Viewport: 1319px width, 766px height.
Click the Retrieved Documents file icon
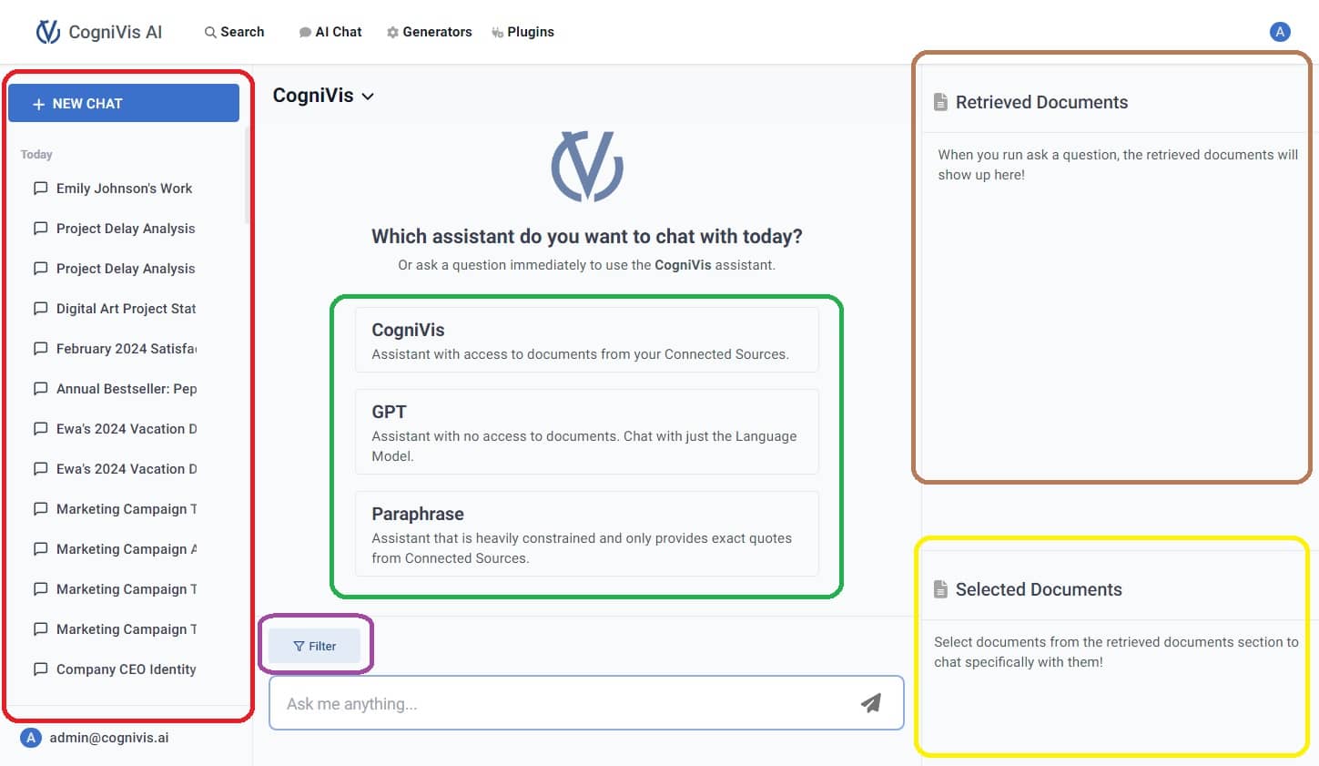click(940, 102)
